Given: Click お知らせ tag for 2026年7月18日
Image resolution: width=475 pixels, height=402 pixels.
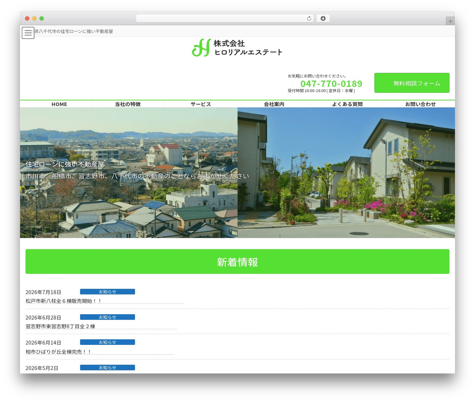Looking at the screenshot, I should [x=108, y=292].
